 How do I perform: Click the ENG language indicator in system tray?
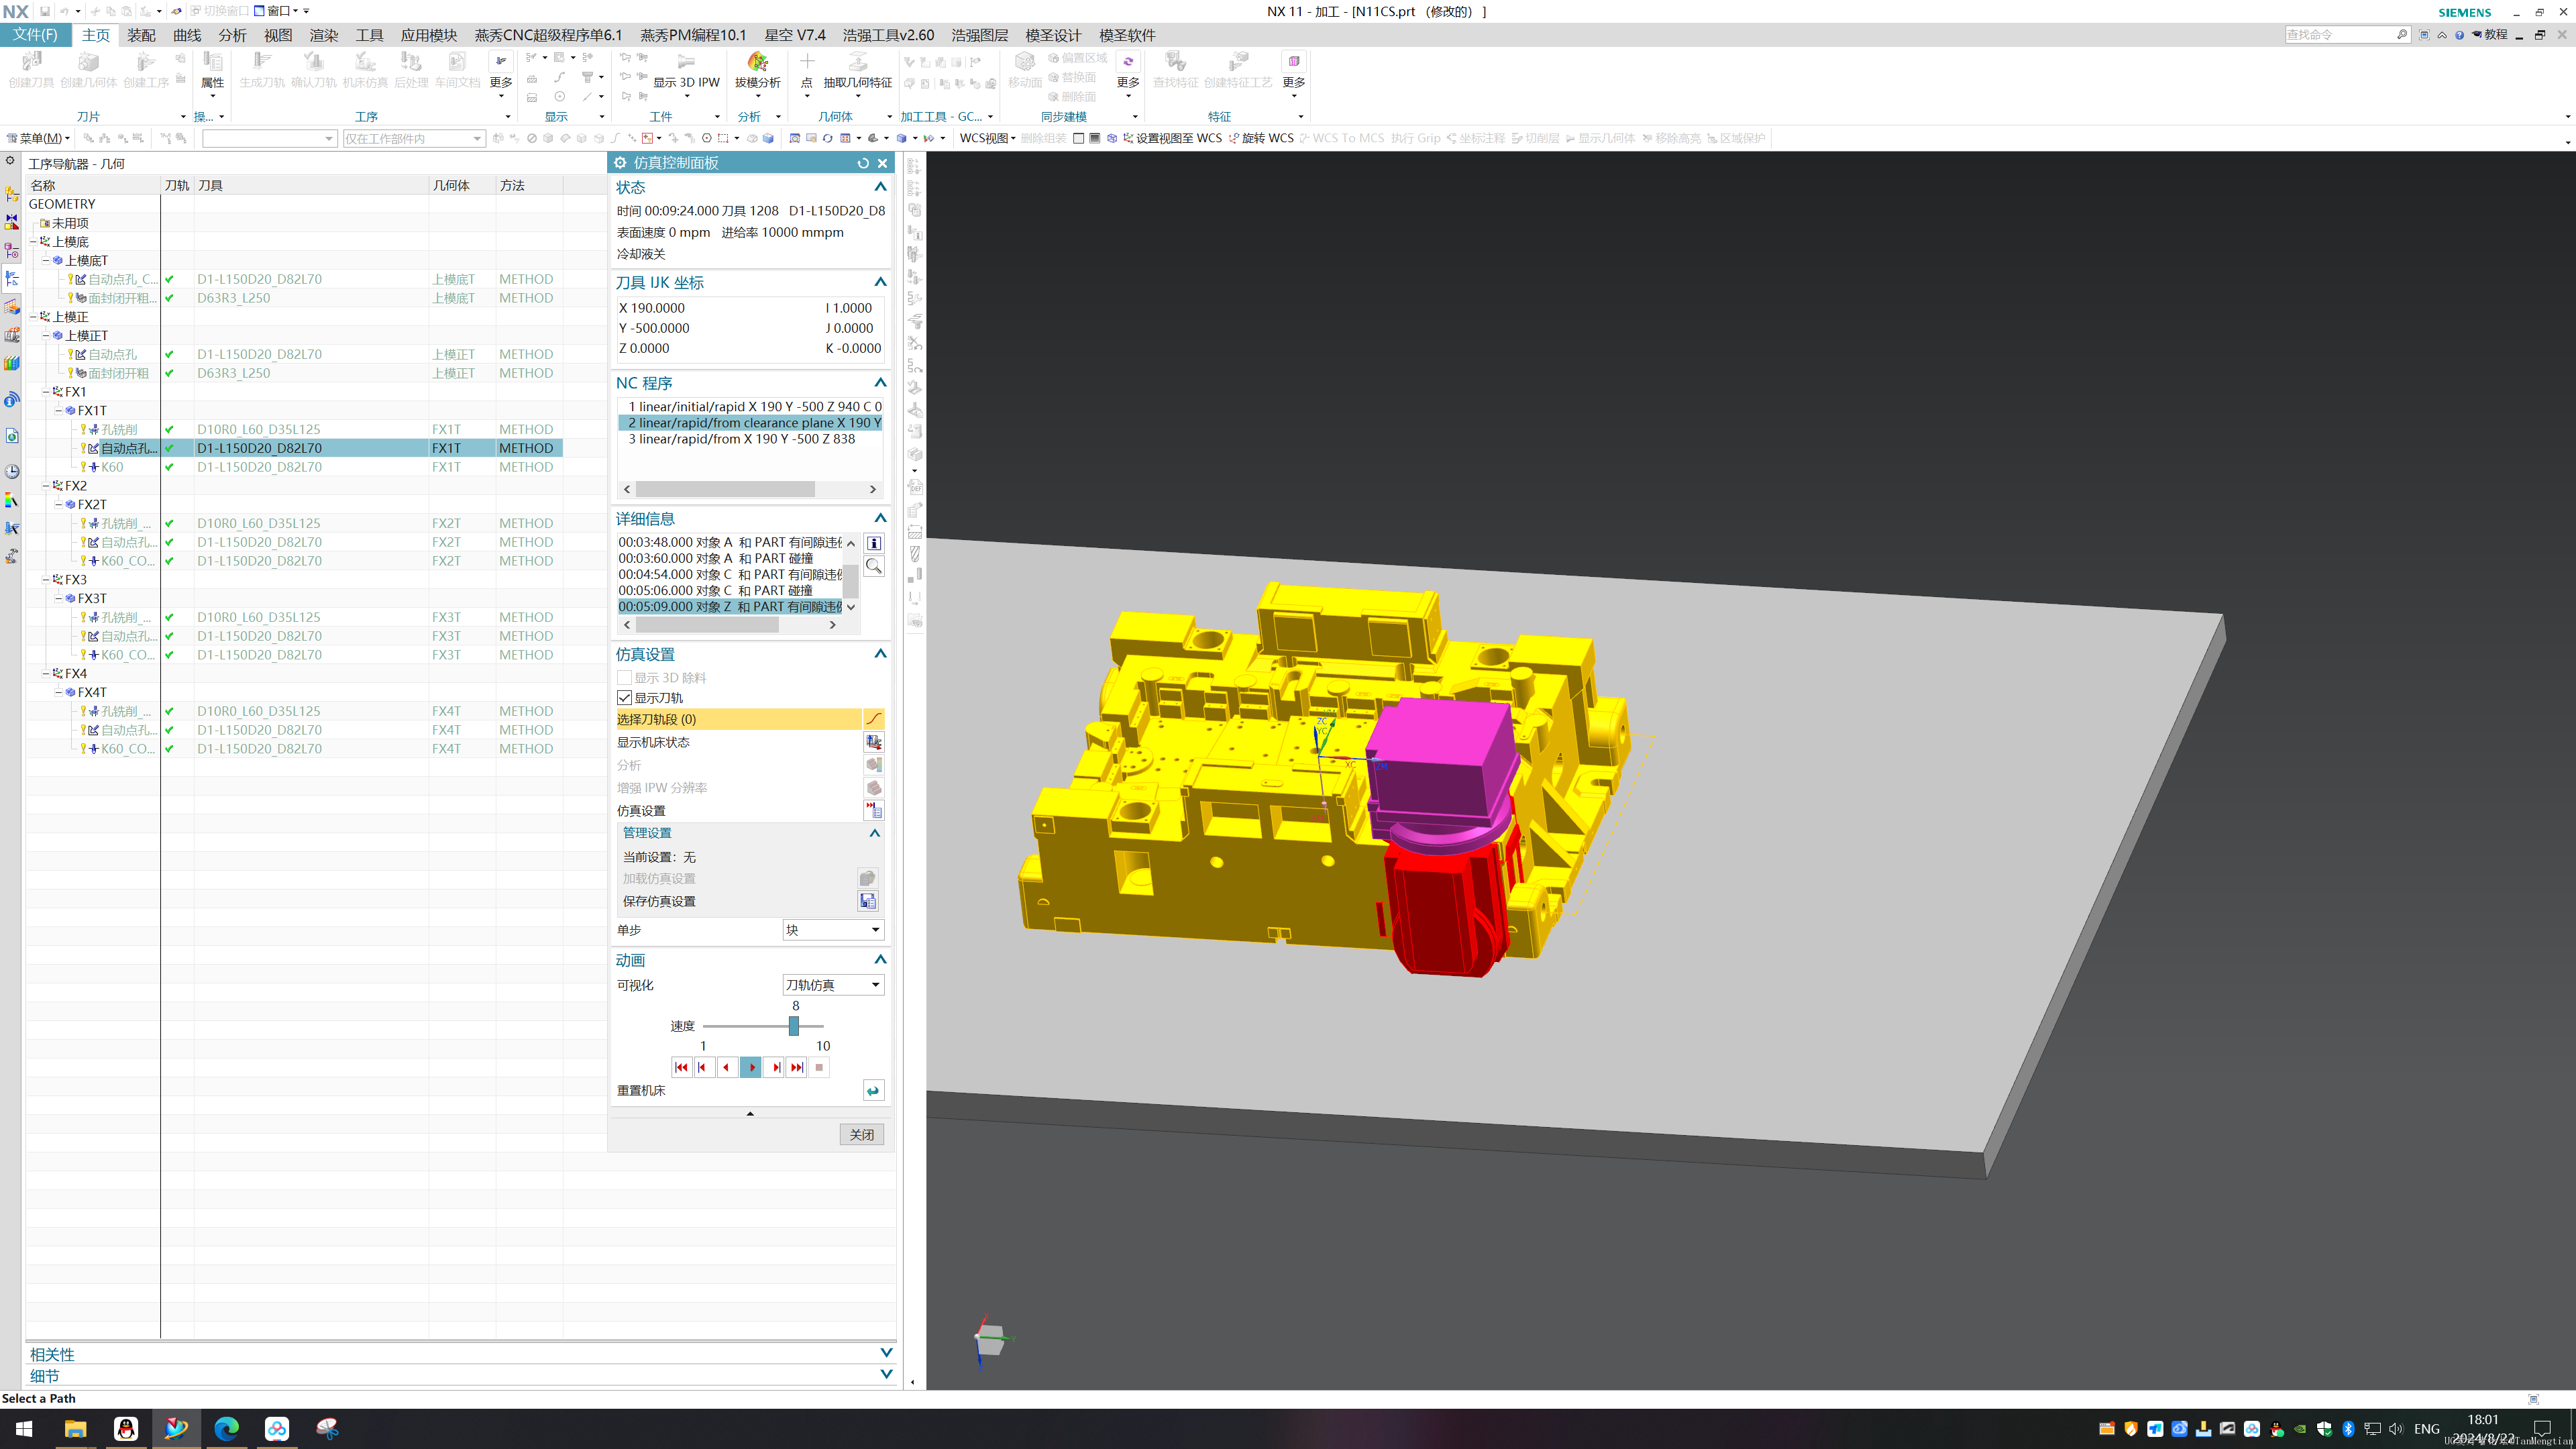tap(2426, 1428)
